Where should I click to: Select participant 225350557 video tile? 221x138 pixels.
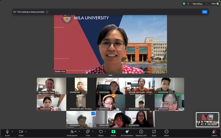pos(110,102)
